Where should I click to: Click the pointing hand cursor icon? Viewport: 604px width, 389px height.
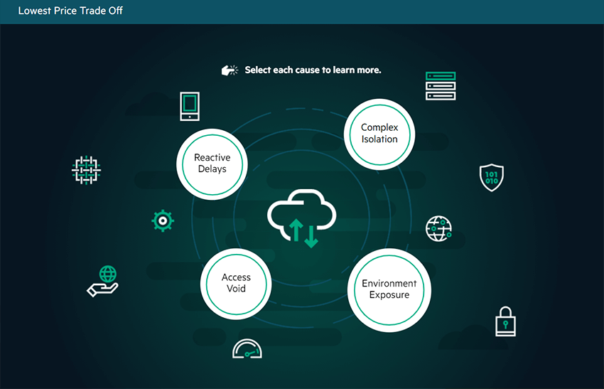point(229,70)
